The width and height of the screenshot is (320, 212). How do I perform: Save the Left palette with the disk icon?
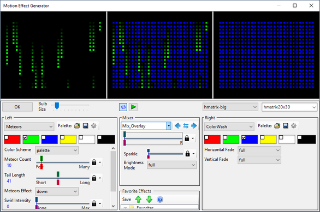coord(86,126)
